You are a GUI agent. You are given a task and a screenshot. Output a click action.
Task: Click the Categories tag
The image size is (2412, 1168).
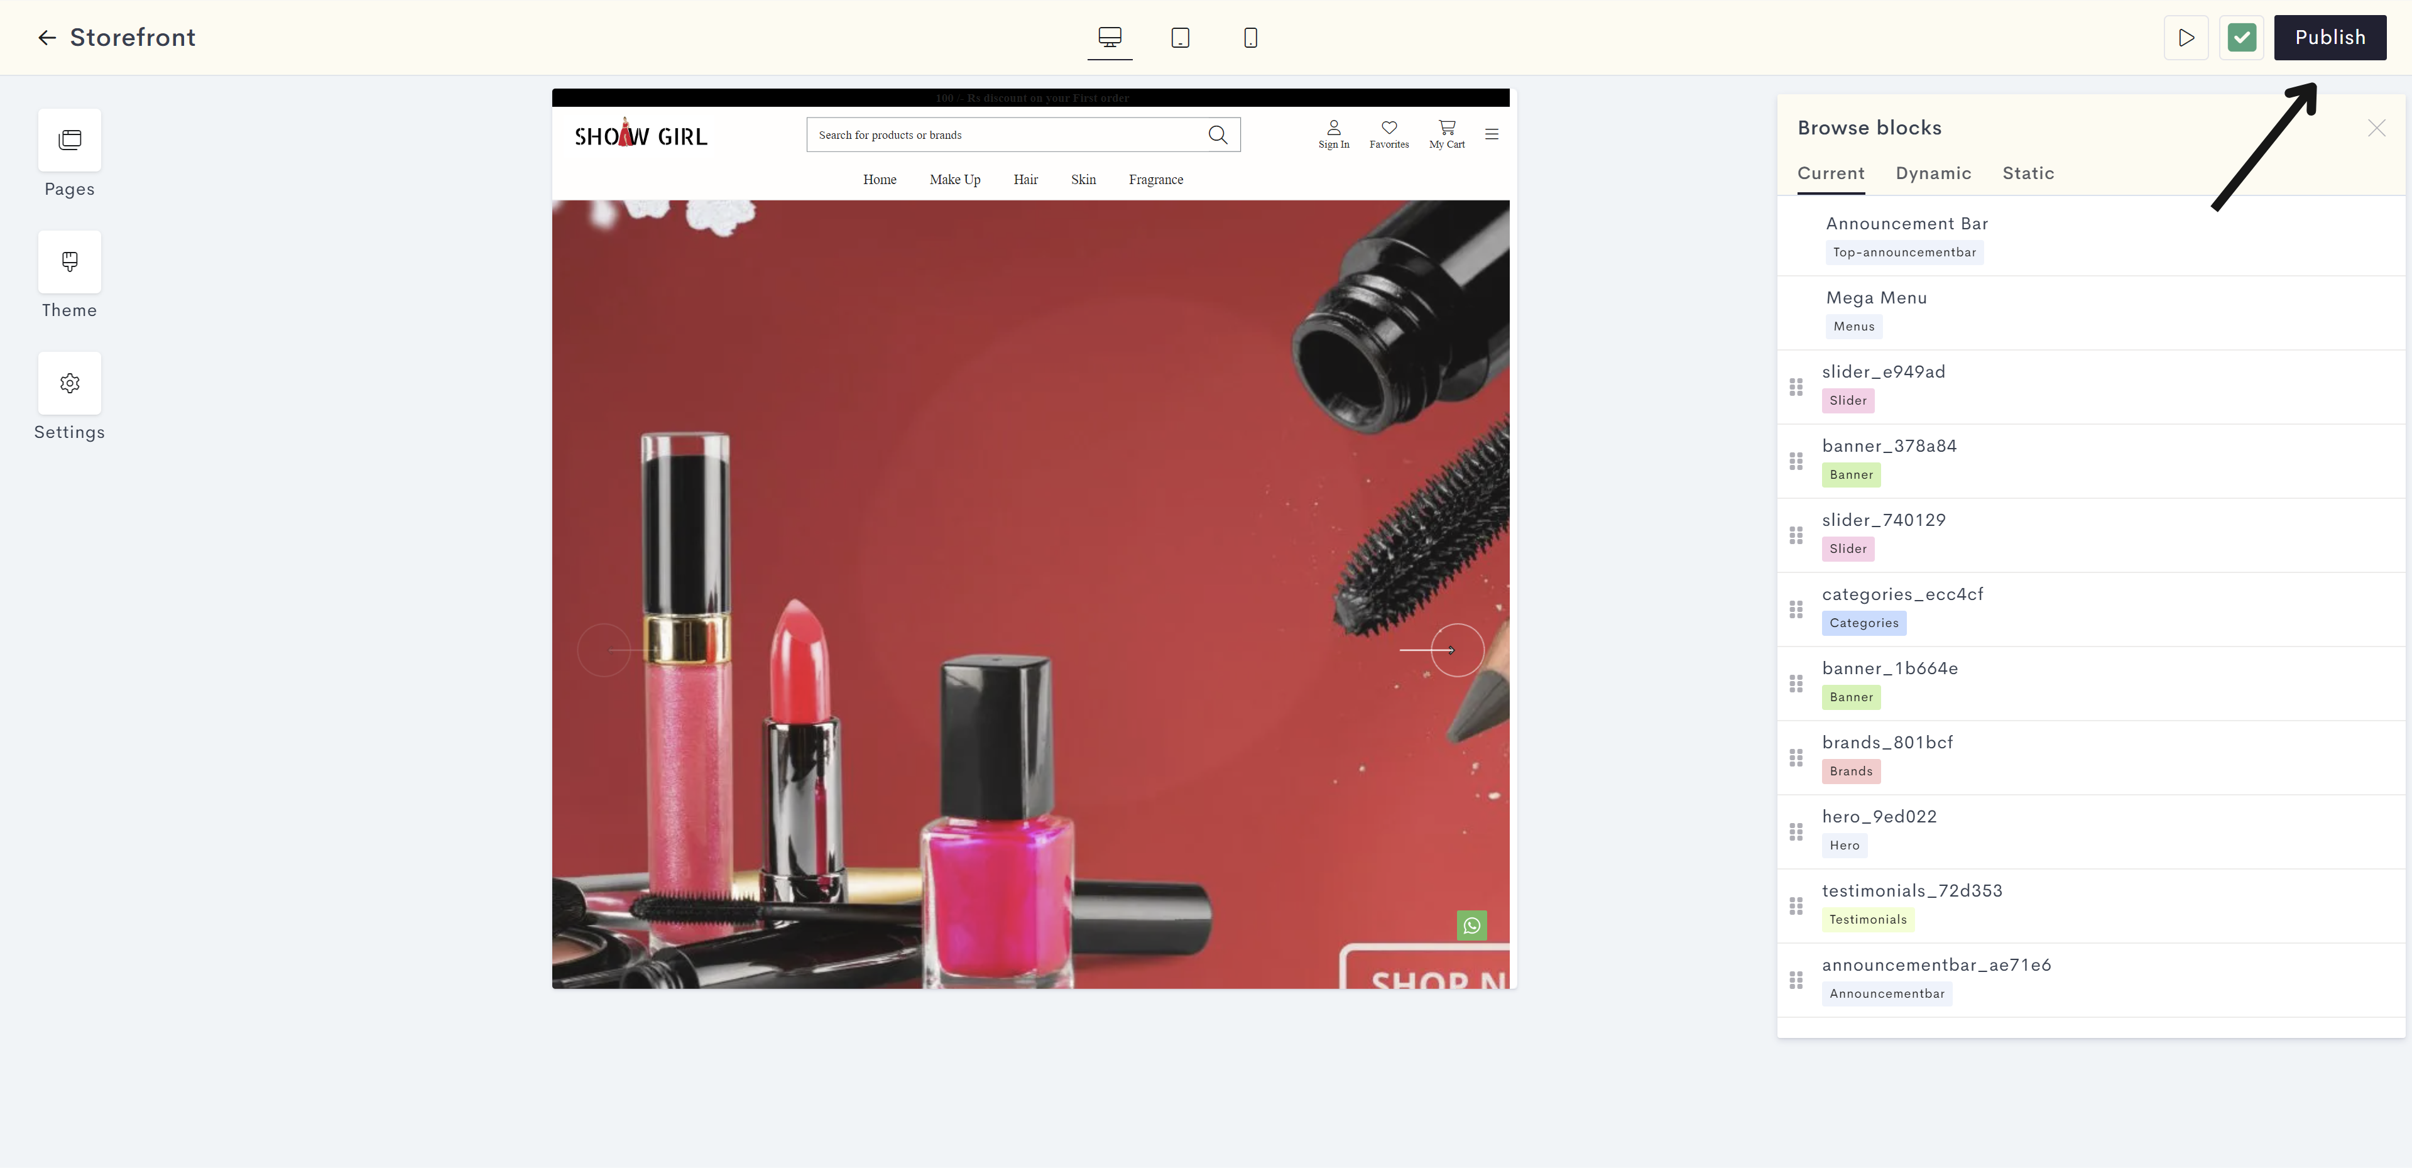(1864, 623)
